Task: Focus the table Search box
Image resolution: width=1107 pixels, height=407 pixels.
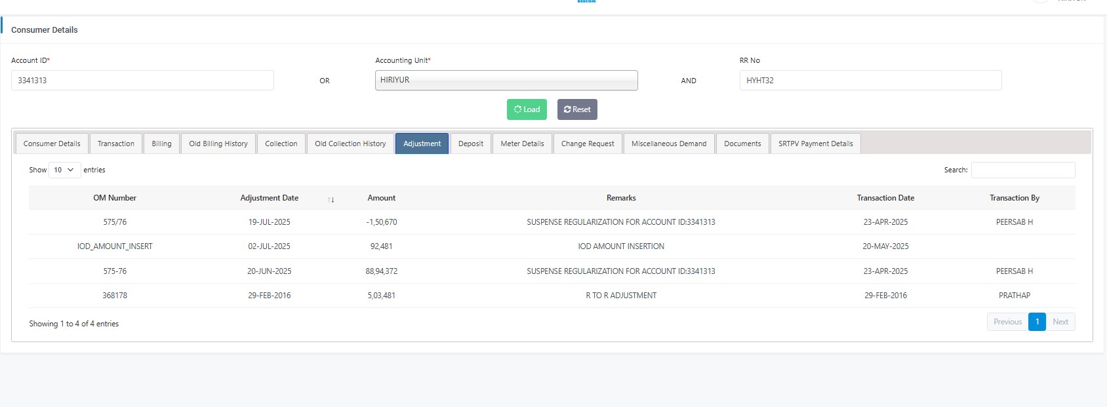Action: tap(1022, 170)
